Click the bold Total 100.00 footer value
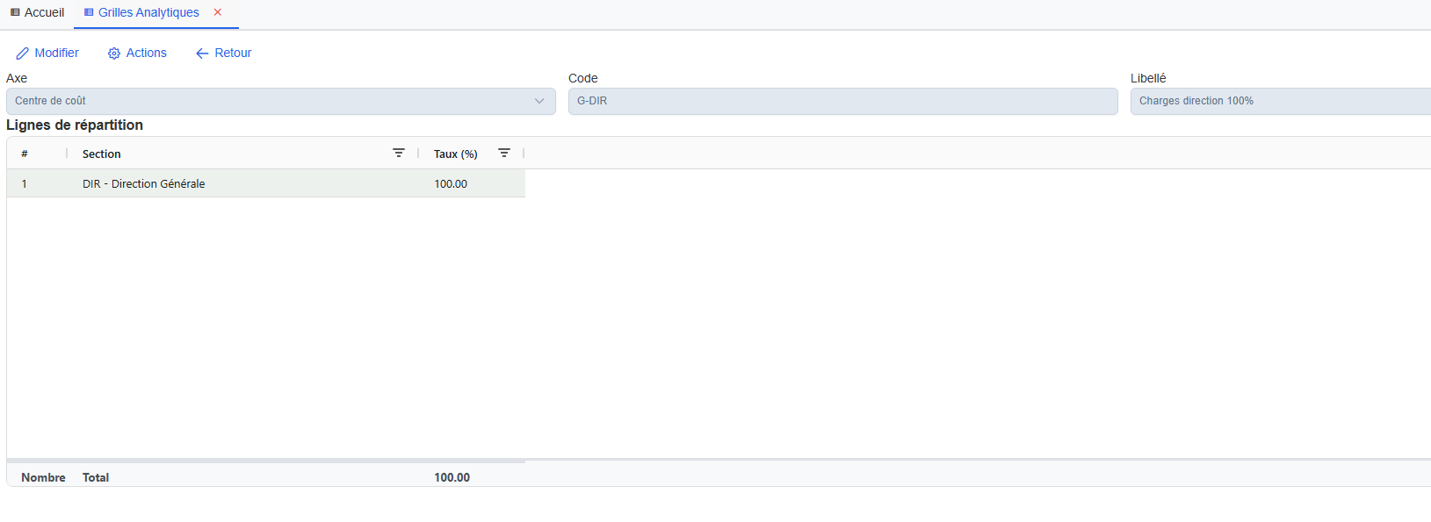1431x522 pixels. [x=452, y=477]
